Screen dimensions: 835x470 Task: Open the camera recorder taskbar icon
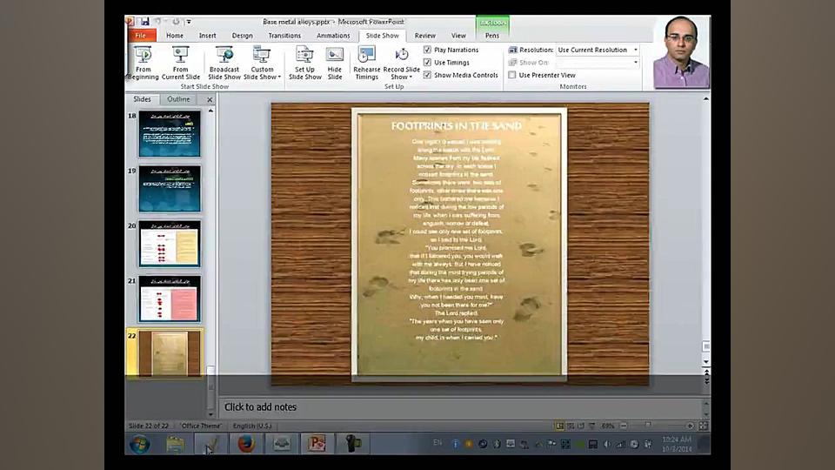(352, 443)
